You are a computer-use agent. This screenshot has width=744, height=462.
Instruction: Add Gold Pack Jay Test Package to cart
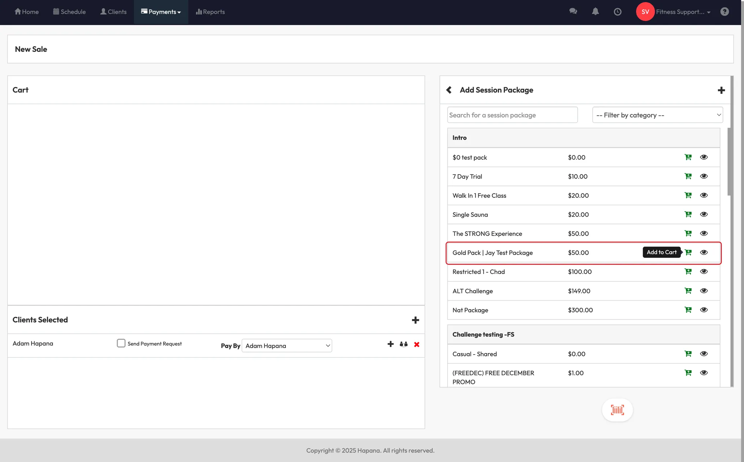click(x=688, y=253)
